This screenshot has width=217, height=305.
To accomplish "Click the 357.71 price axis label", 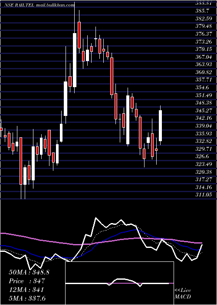I will (x=204, y=80).
